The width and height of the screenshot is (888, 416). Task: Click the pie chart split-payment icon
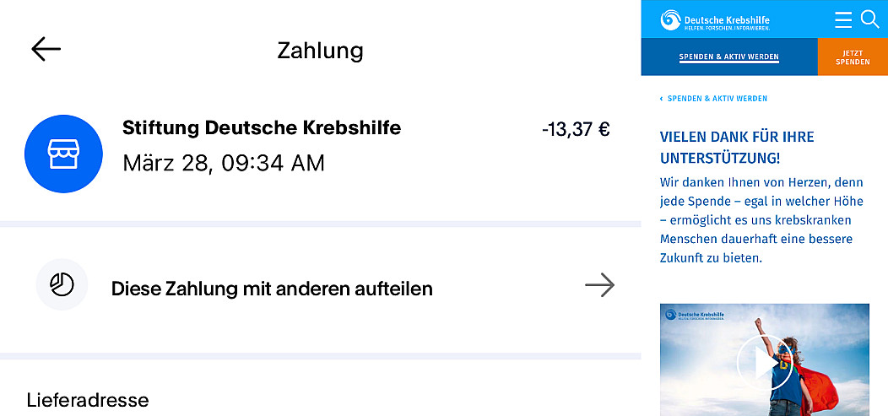62,285
